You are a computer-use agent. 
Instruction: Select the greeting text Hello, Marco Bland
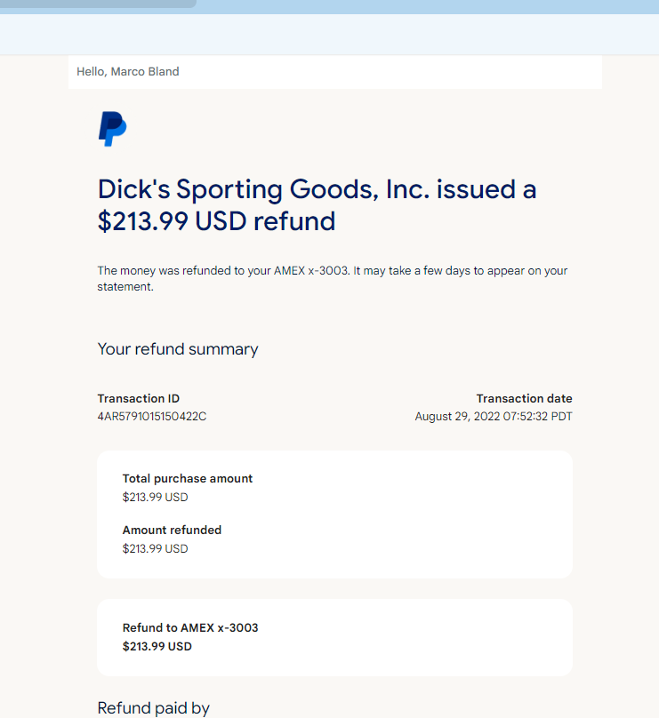click(128, 71)
